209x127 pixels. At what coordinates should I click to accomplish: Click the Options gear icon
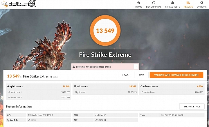(201, 3)
